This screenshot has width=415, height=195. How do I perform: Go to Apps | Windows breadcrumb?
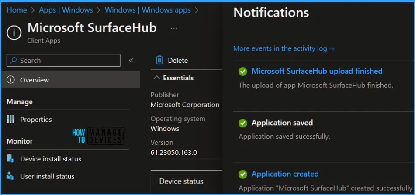[66, 10]
